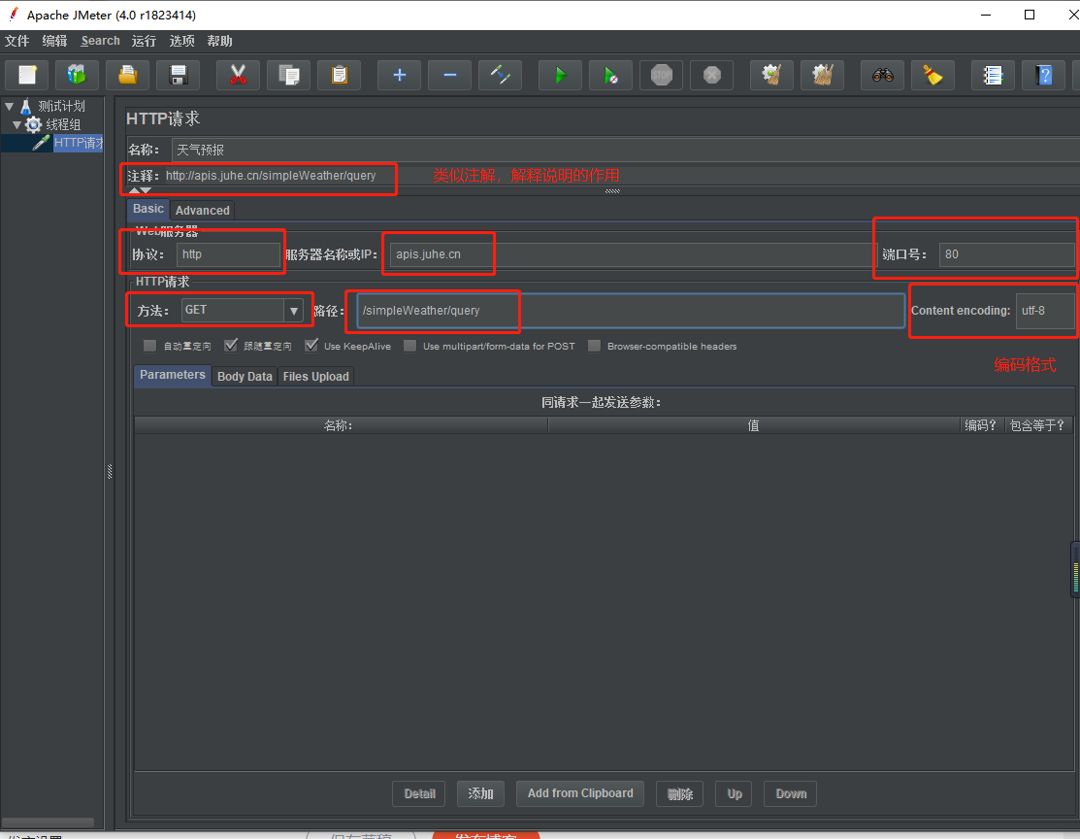Viewport: 1080px width, 839px height.
Task: Open the 运行 menu
Action: [x=144, y=41]
